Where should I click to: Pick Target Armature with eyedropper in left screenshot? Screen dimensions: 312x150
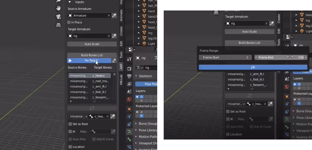click(x=114, y=36)
